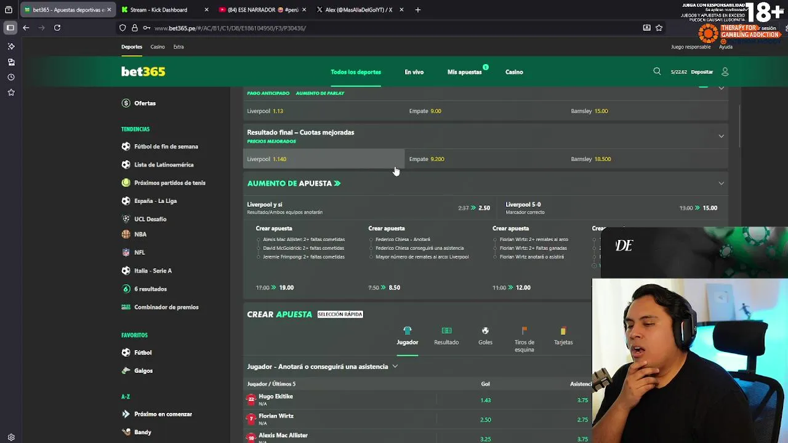Click the browser address bar URL
Image resolution: width=788 pixels, height=443 pixels.
pos(230,28)
